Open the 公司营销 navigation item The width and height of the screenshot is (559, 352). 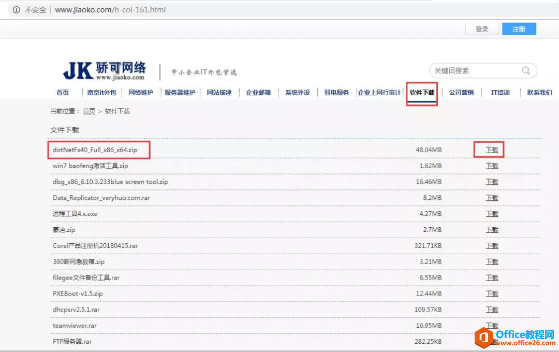click(x=461, y=93)
